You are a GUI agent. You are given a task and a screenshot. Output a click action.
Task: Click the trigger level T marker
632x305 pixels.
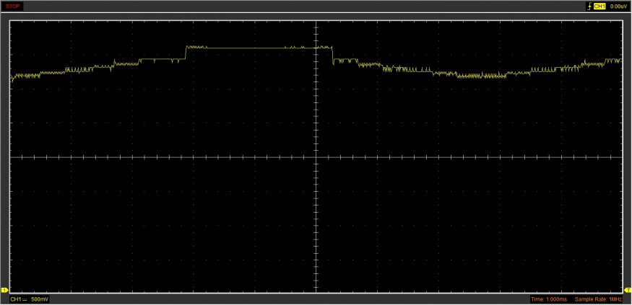(x=628, y=290)
